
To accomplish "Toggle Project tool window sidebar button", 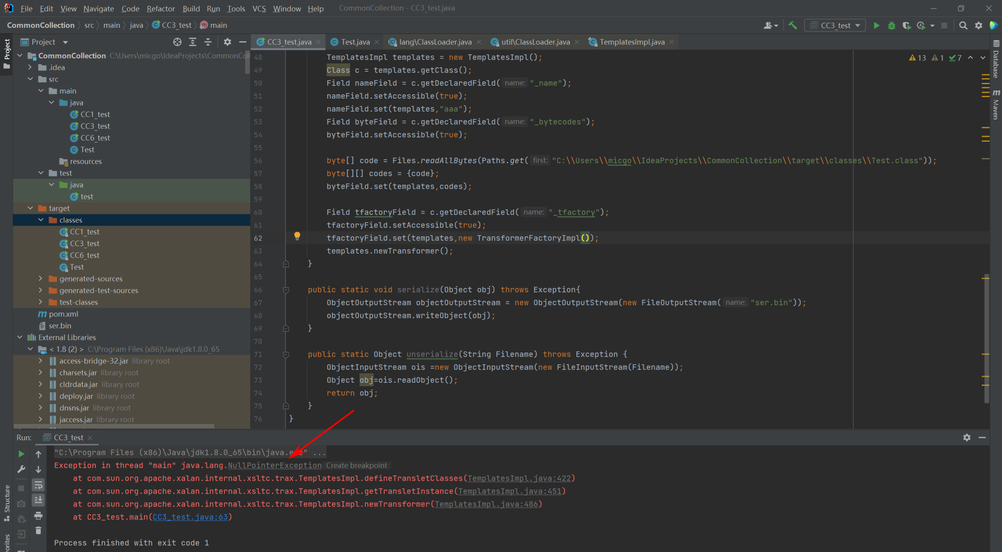I will point(7,53).
